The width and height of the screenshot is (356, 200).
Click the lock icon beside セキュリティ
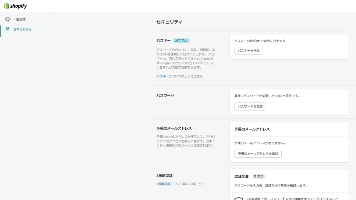[x=7, y=30]
